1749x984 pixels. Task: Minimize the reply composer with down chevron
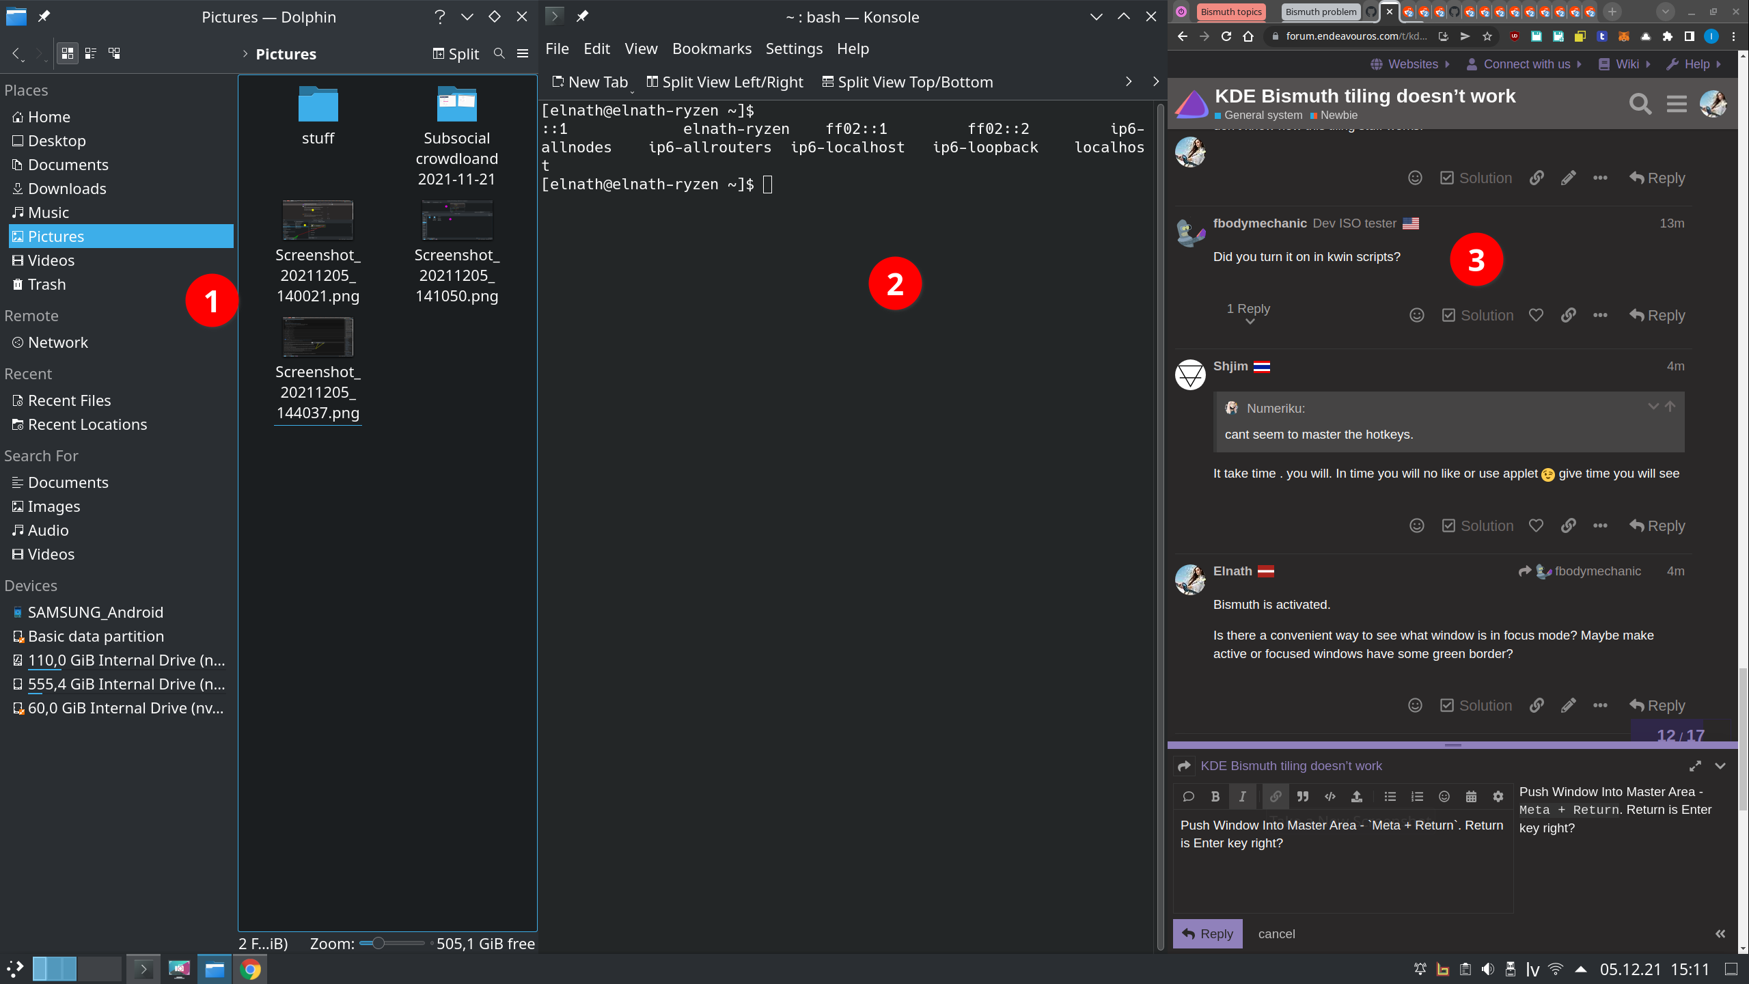(x=1720, y=766)
